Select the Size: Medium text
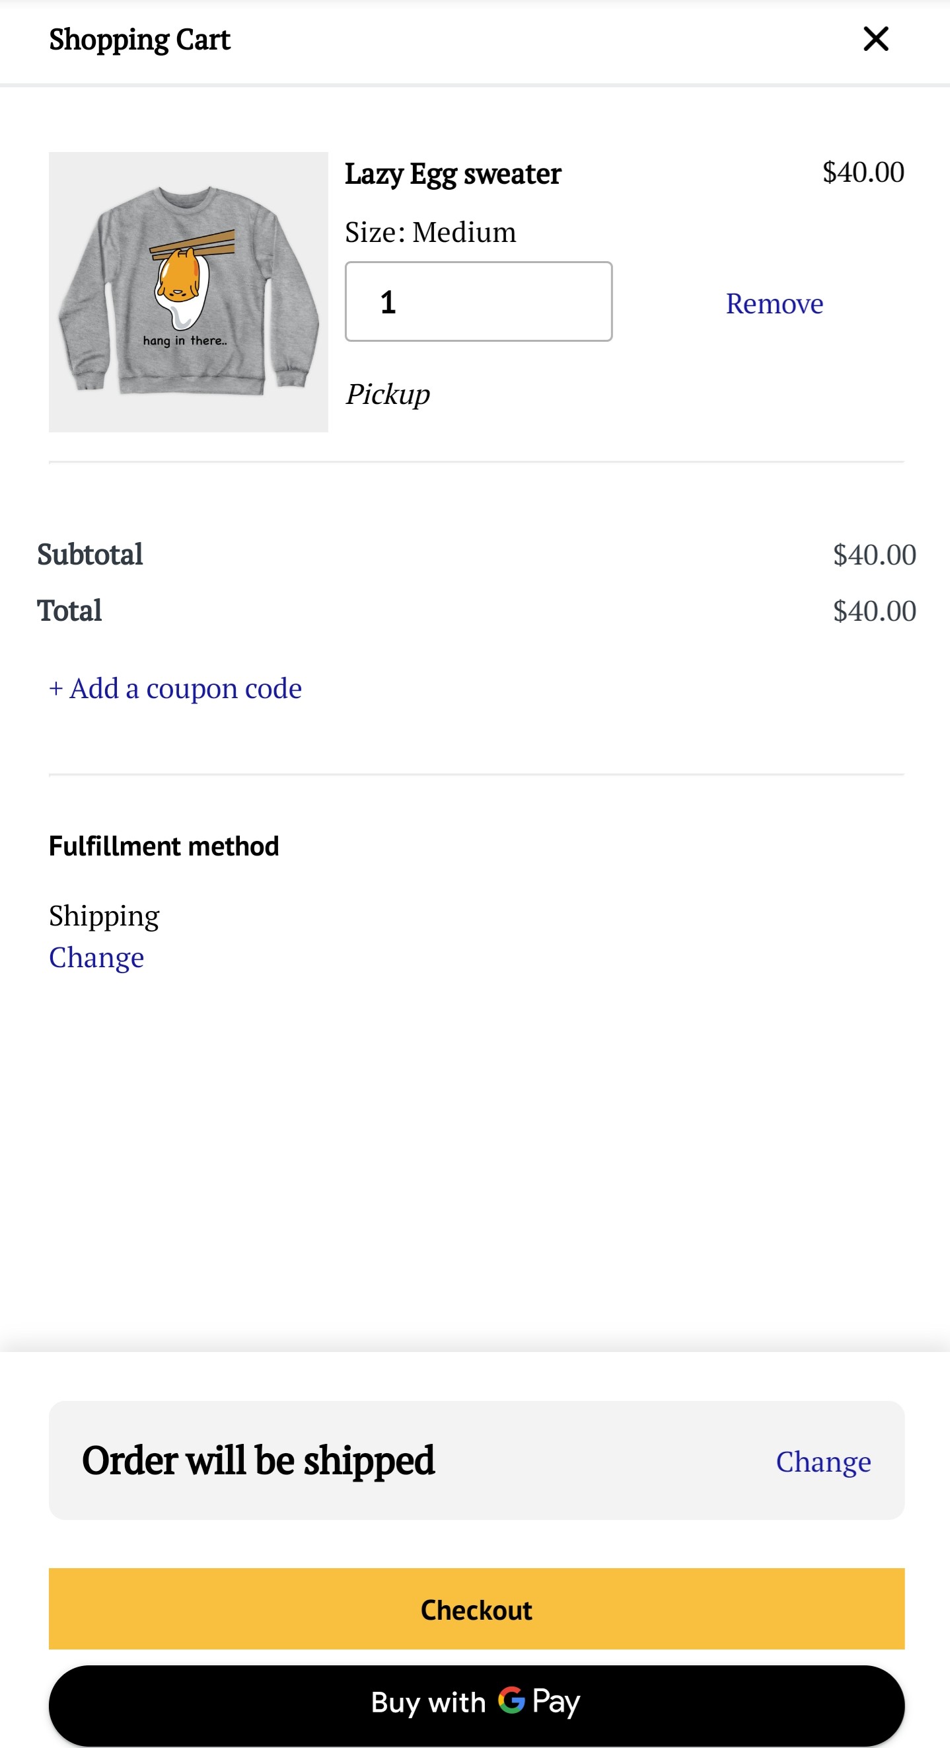 [x=430, y=232]
